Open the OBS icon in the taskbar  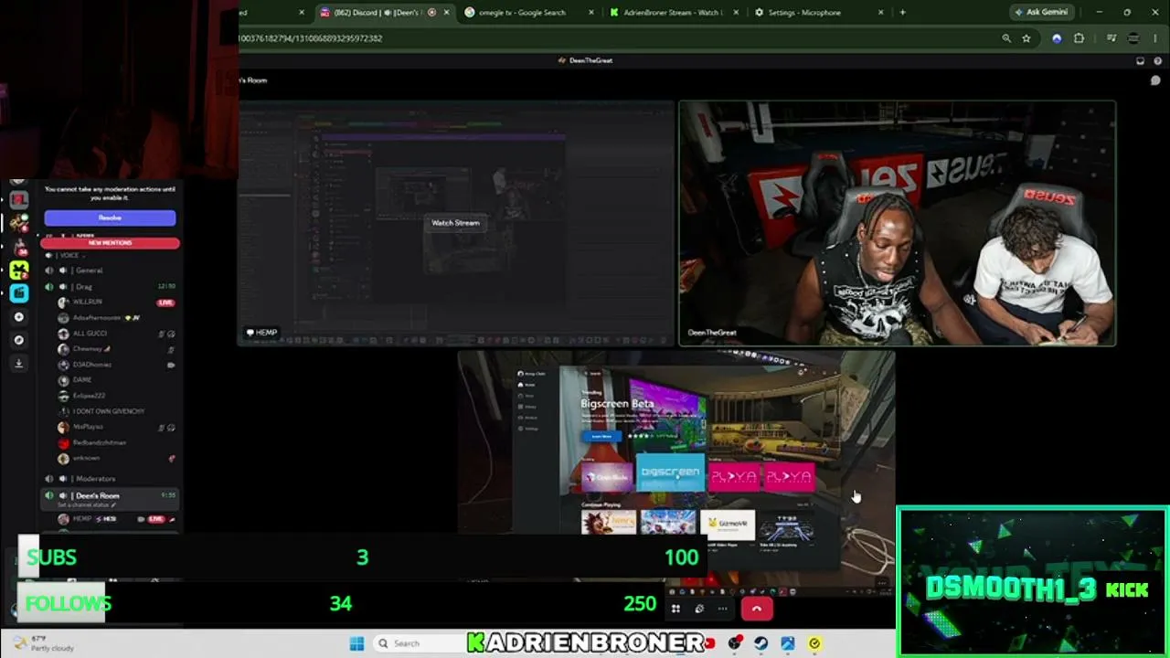click(735, 643)
